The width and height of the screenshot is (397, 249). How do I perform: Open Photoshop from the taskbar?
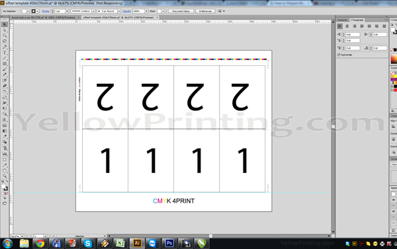click(x=169, y=244)
